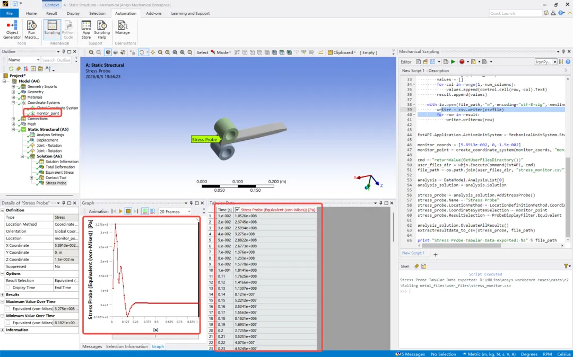Viewport: 573px width, 357px height.
Task: Open the File menu
Action: pos(10,13)
